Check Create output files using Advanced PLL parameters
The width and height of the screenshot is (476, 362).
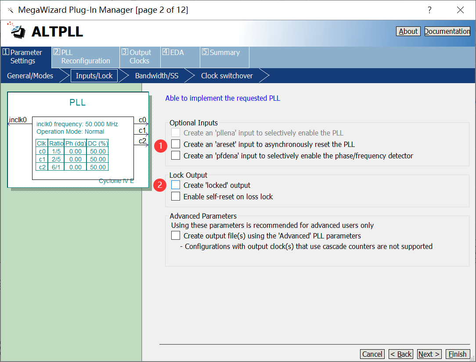176,235
